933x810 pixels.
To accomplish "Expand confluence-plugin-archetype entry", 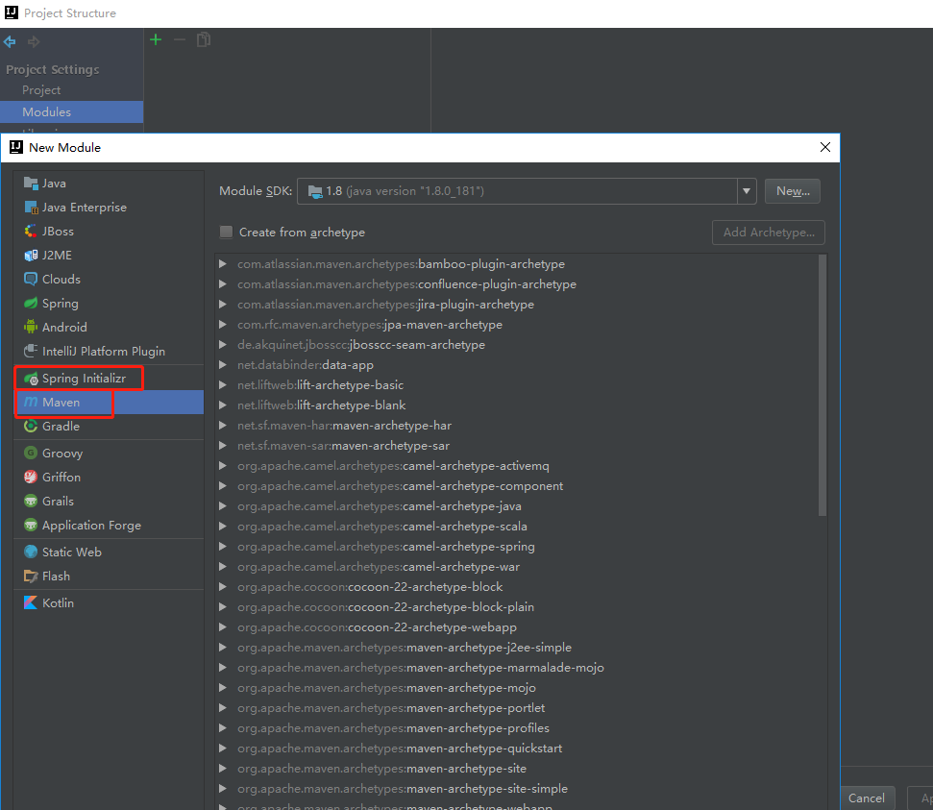I will [223, 283].
